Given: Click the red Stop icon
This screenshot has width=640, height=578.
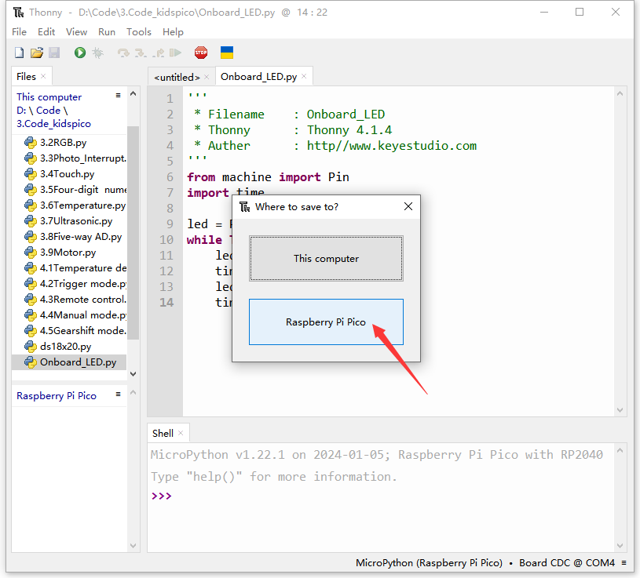Looking at the screenshot, I should click(201, 53).
